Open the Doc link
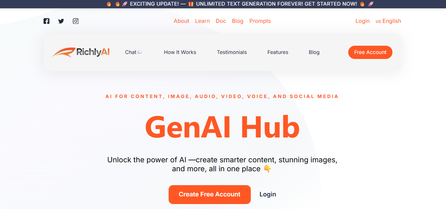Viewport: 446px width, 209px height. point(221,21)
